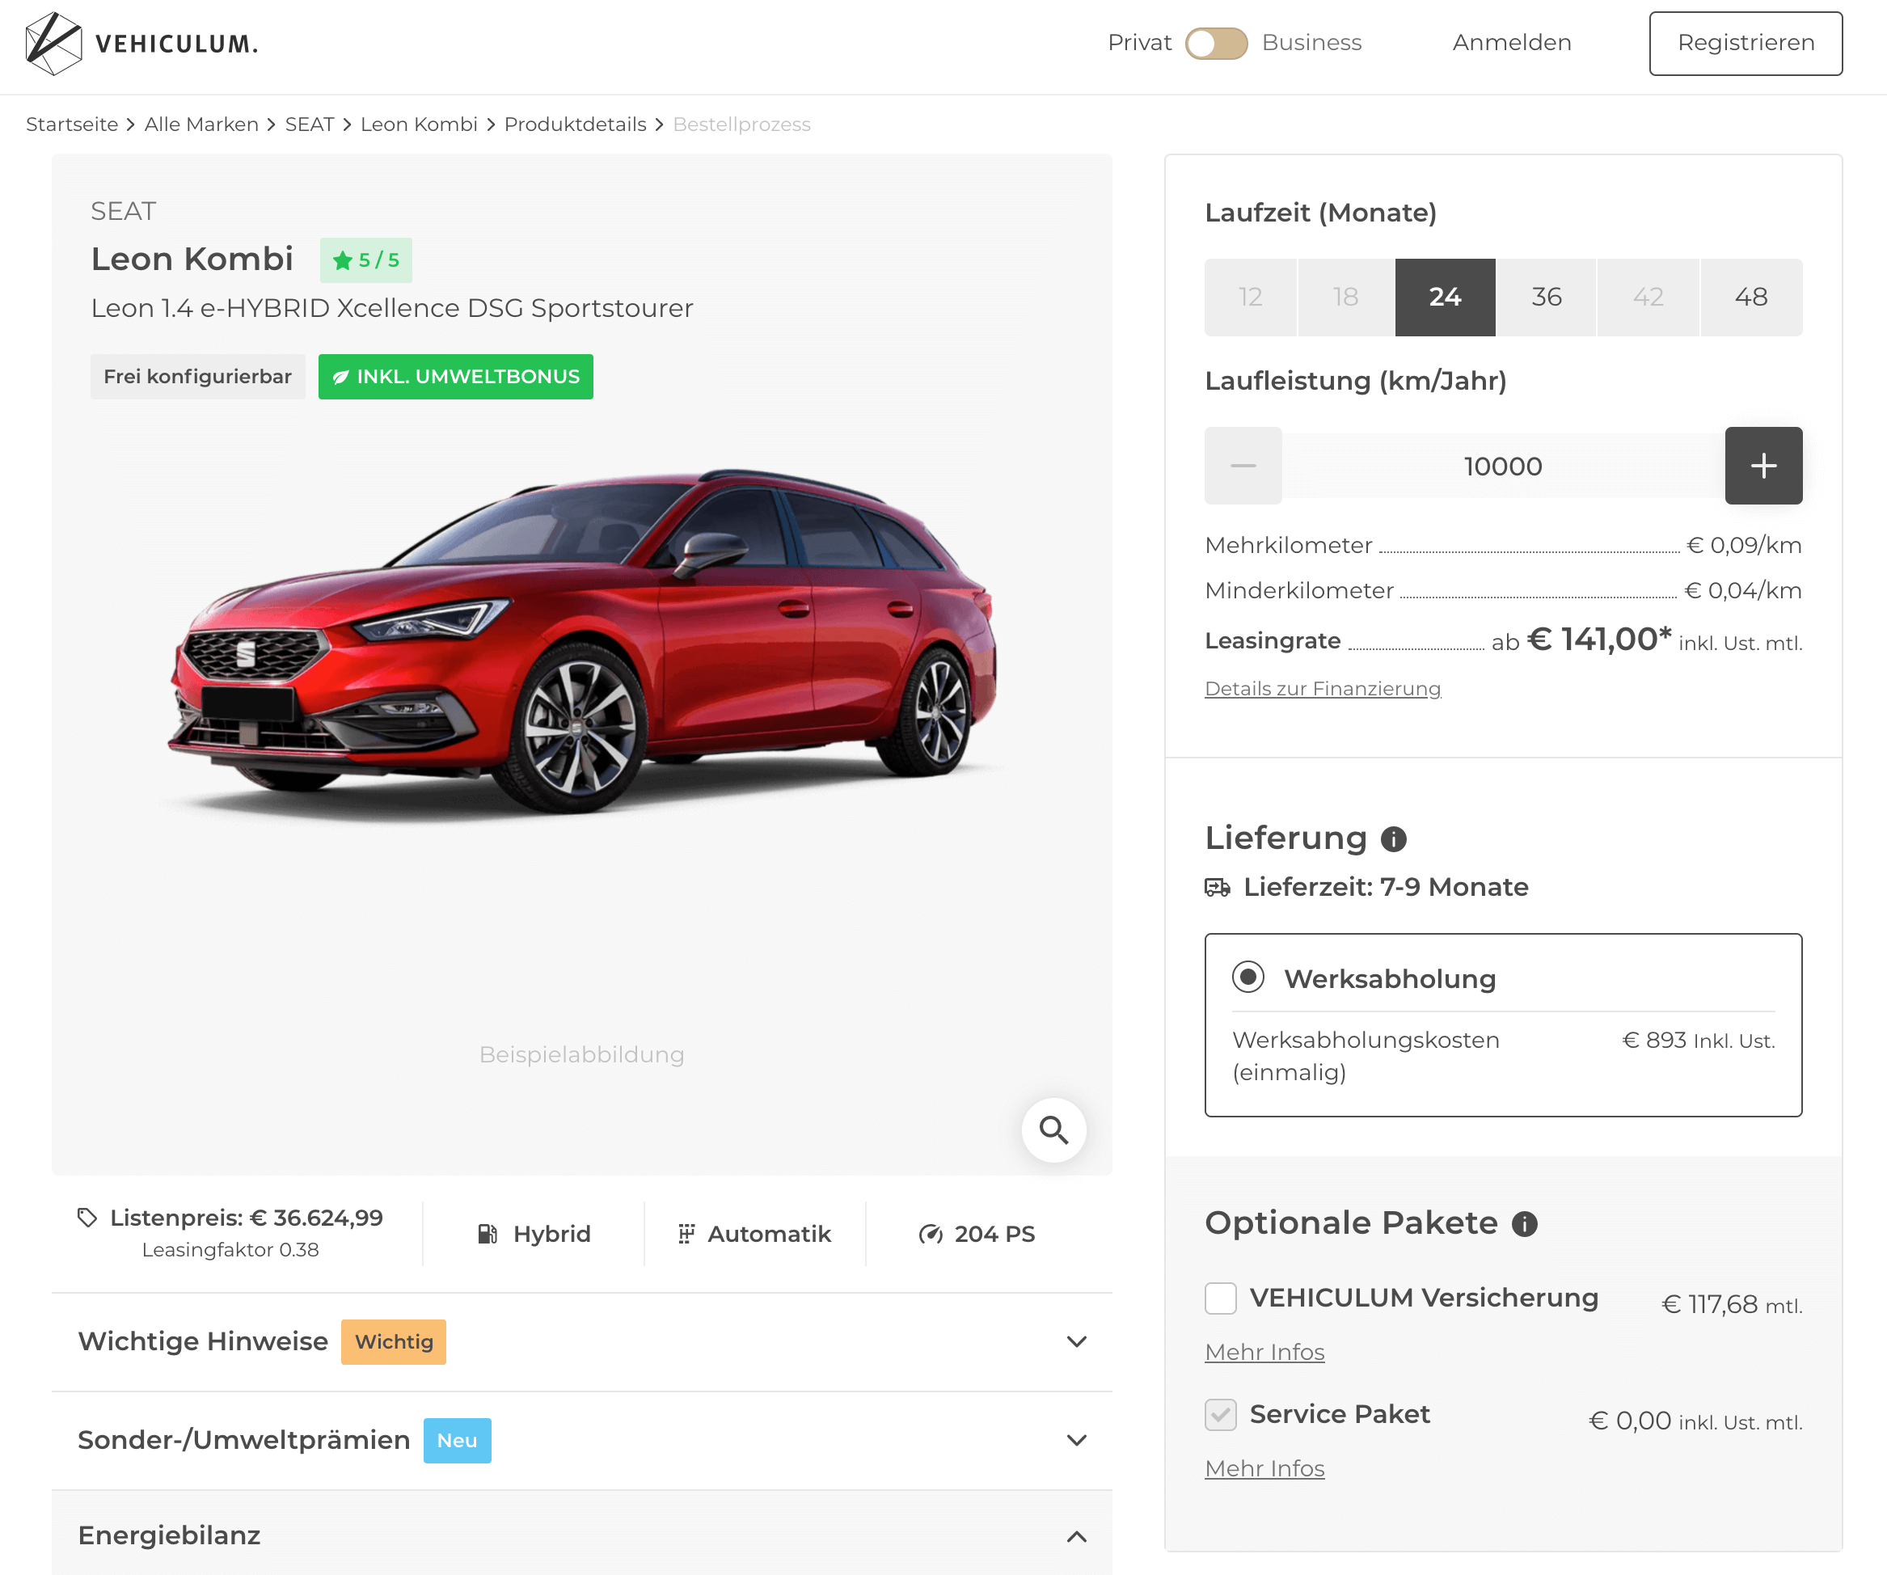Viewport: 1887px width, 1575px height.
Task: Click the INKL. UMWELTBONUS badge
Action: coord(455,377)
